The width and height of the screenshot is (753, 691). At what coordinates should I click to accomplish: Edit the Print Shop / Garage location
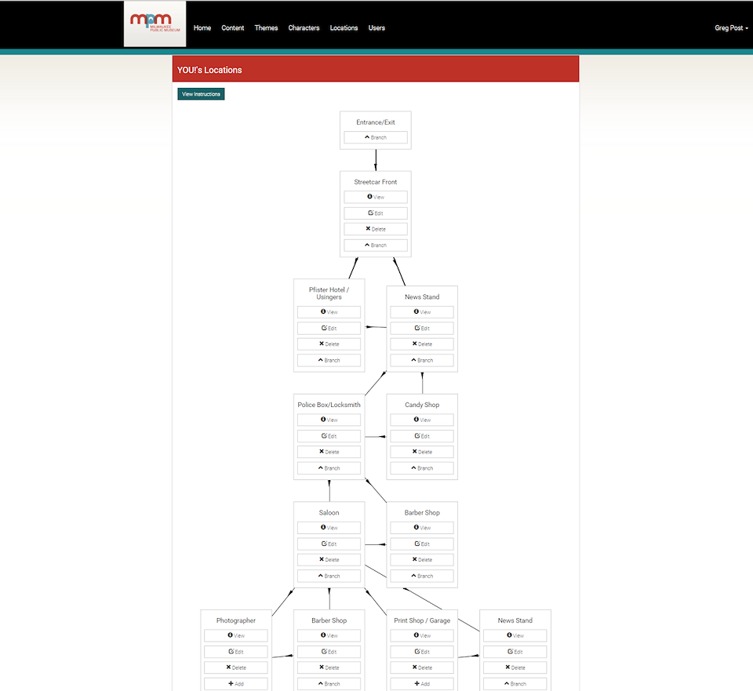[x=422, y=652]
